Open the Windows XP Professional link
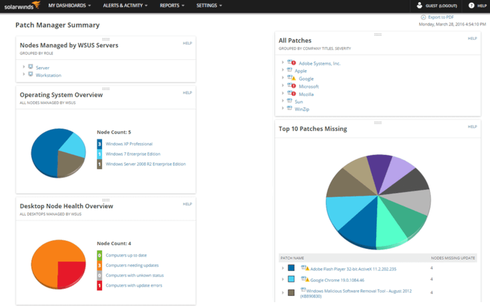This screenshot has height=306, width=490. [129, 144]
